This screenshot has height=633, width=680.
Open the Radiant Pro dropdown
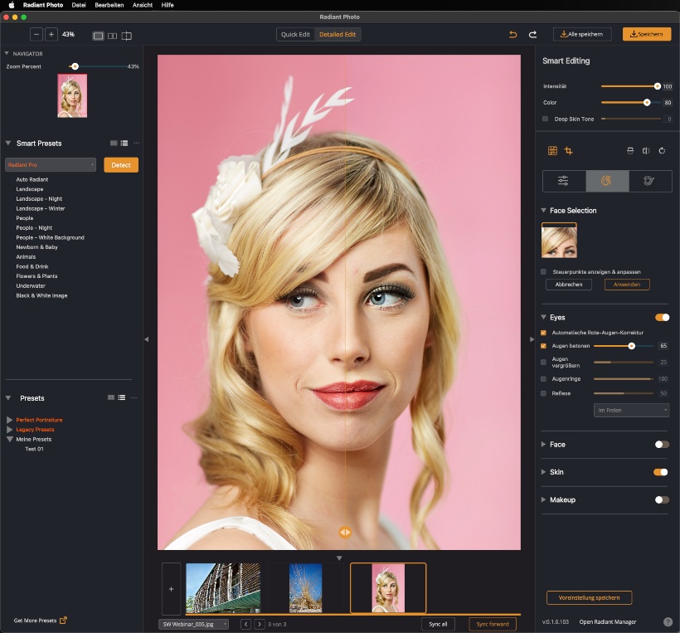pos(51,165)
